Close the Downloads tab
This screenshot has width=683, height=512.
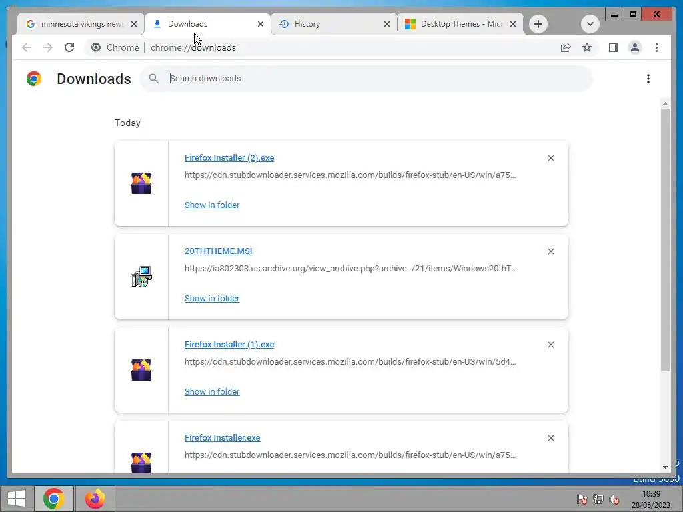pyautogui.click(x=261, y=24)
